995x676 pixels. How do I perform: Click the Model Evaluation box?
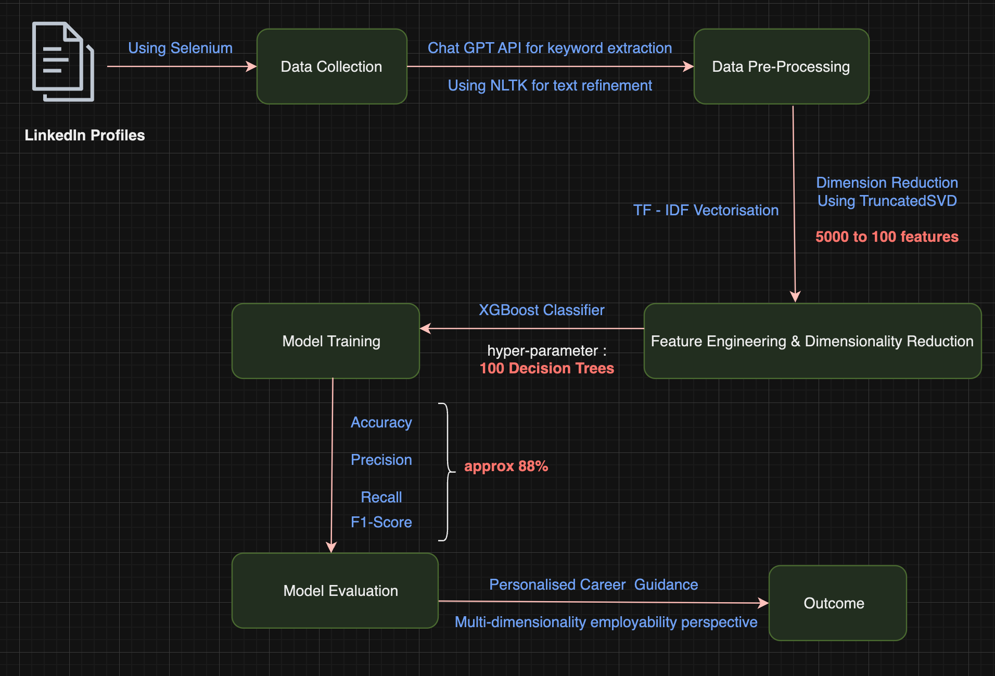(x=335, y=591)
